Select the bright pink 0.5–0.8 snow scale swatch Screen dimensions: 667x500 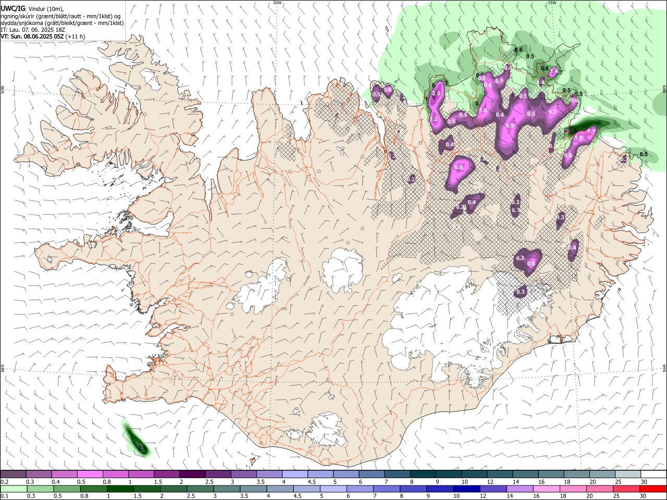90,474
